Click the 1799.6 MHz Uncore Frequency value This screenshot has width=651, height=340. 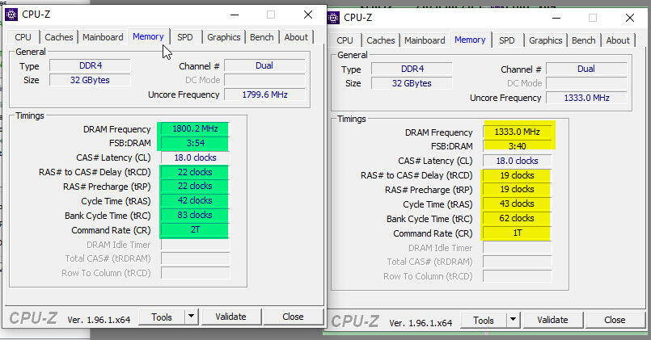point(265,95)
